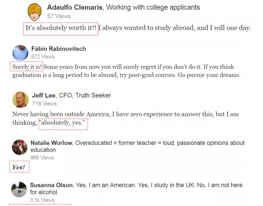Open Natalie Worlow's profile picture
263x206 pixels.
click(20, 147)
